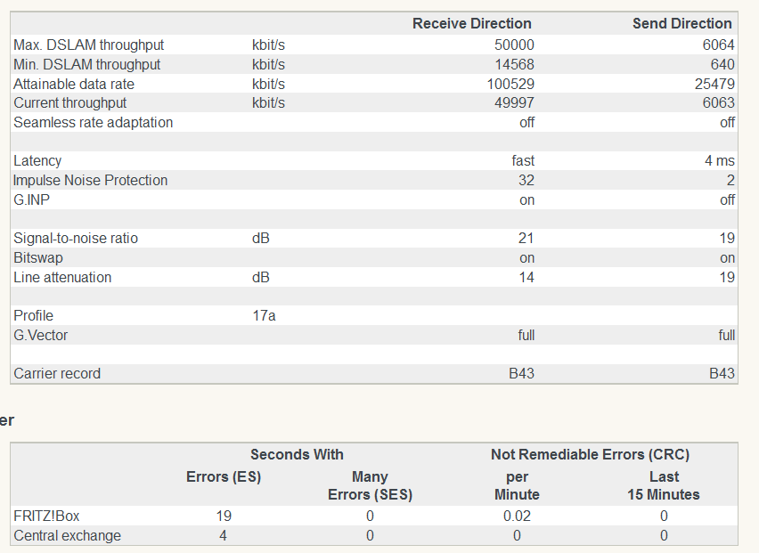This screenshot has width=759, height=553.
Task: Click the Send Direction column header
Action: (x=681, y=24)
